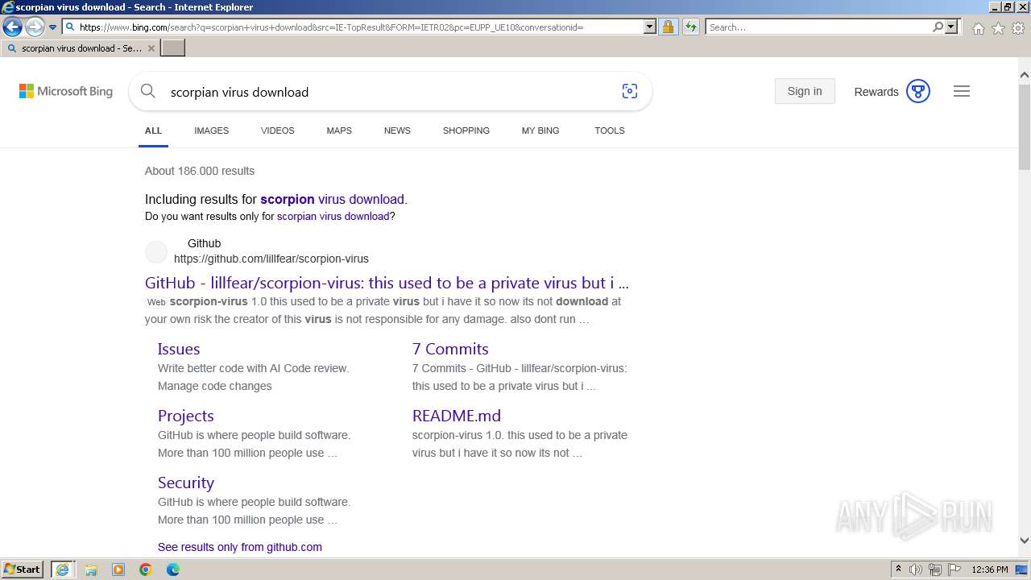Select the ALL results tab
This screenshot has width=1031, height=580.
tap(153, 130)
